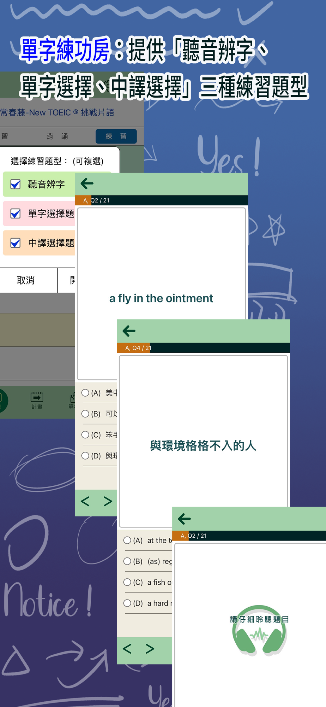This screenshot has width=326, height=707.
Task: Choose answer (B) (as) reg...
Action: click(127, 561)
